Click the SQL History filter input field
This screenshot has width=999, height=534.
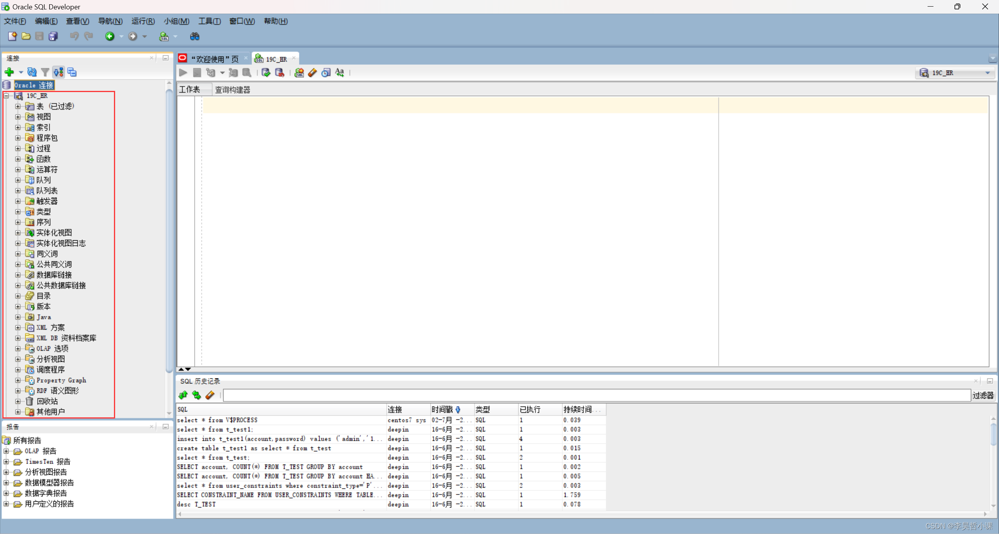(x=595, y=395)
